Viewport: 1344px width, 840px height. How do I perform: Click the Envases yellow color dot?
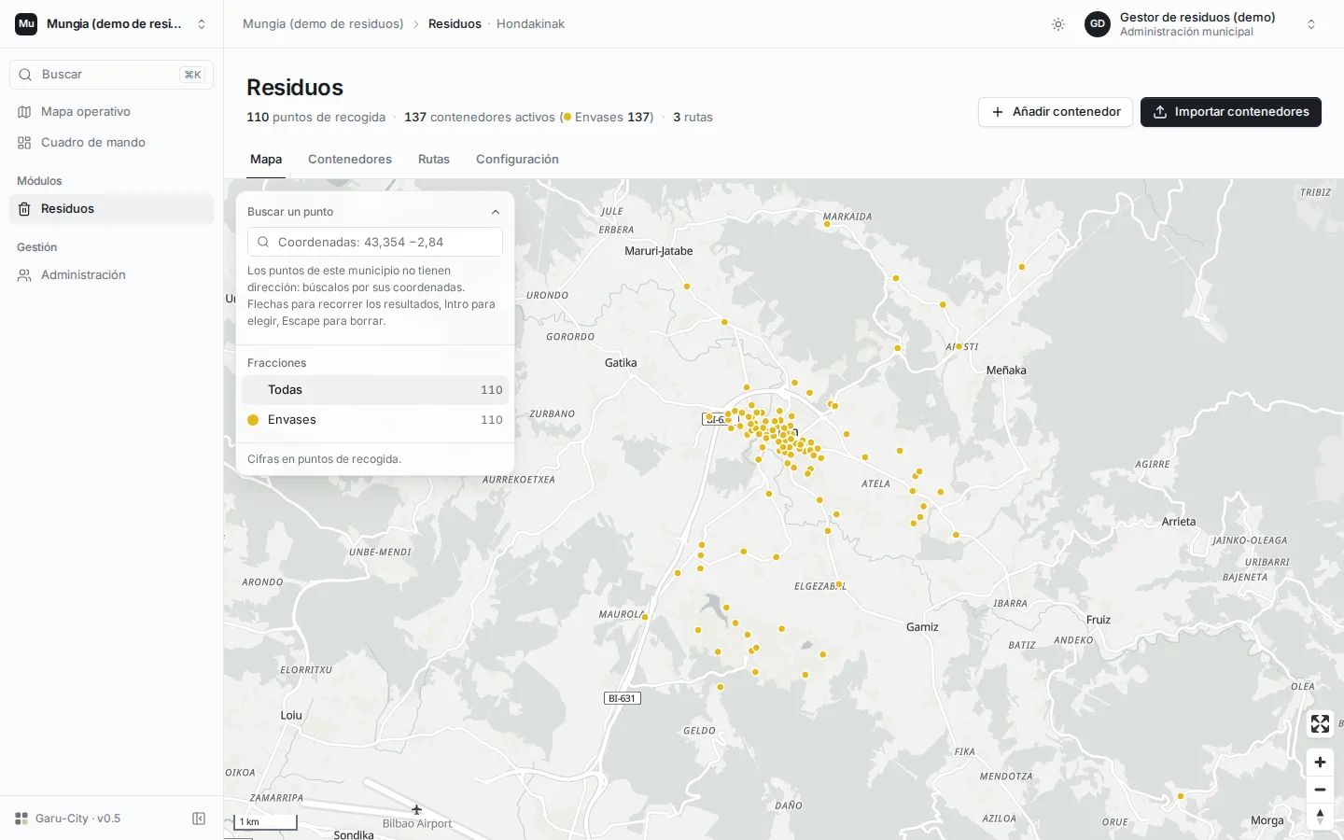point(253,420)
